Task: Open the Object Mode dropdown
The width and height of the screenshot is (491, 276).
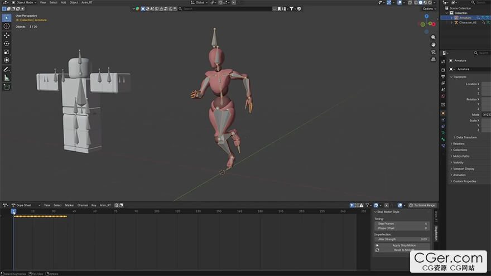Action: pyautogui.click(x=23, y=2)
